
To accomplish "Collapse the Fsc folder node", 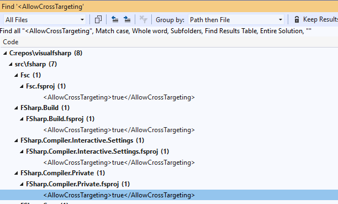I will click(16, 75).
